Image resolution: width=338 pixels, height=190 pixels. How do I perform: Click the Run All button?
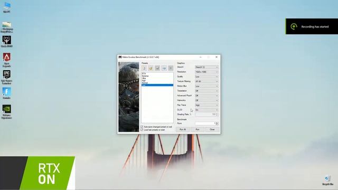click(183, 129)
